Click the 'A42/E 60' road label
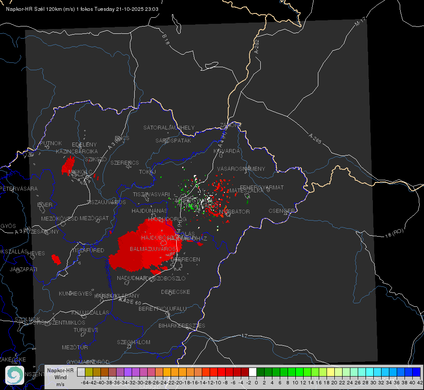This screenshot has width=424, height=390. tap(130, 301)
